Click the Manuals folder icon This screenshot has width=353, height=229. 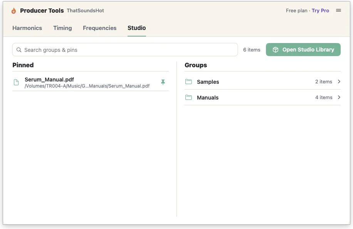pyautogui.click(x=188, y=98)
